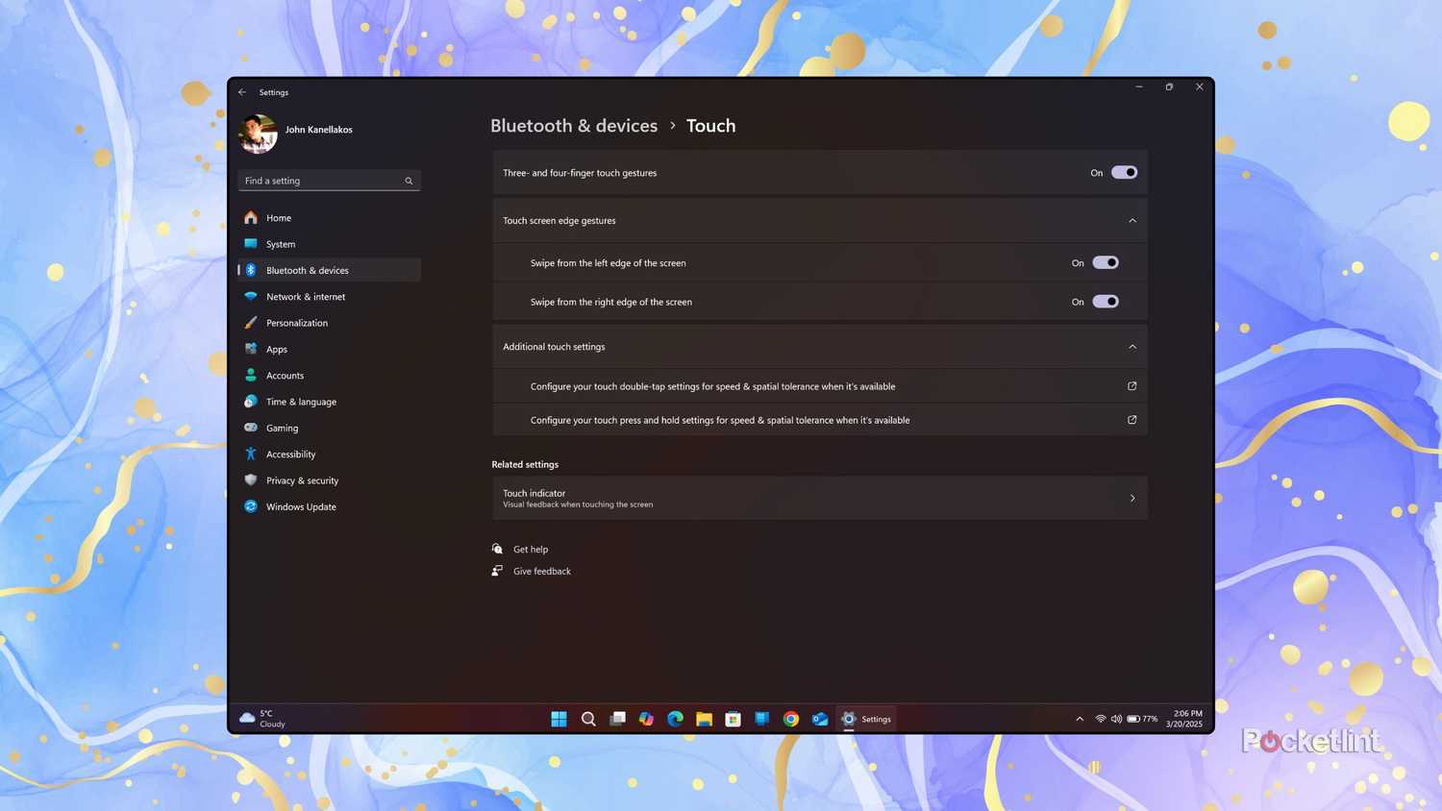Click the Find a setting search box
This screenshot has width=1442, height=811.
coord(322,181)
